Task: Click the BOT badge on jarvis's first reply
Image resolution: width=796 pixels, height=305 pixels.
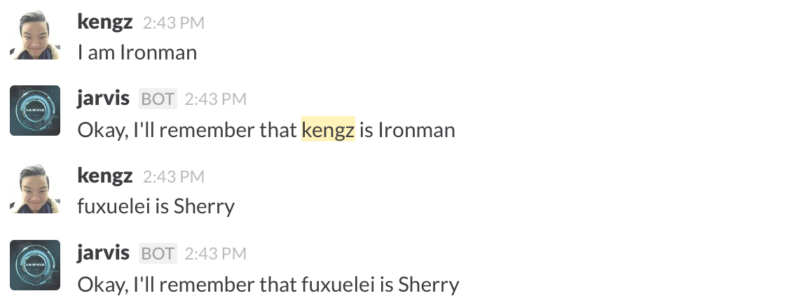Action: (158, 99)
